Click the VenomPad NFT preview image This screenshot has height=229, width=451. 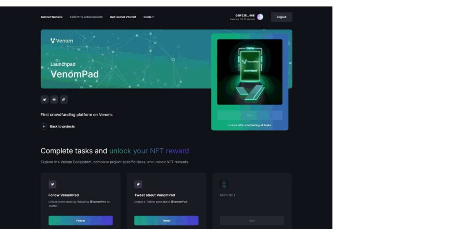[x=250, y=72]
